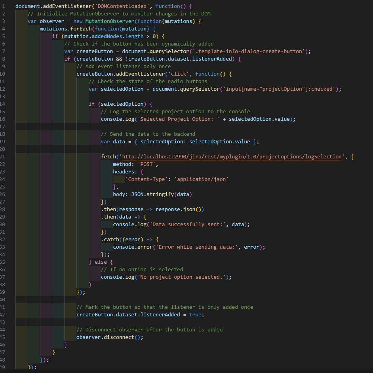The image size is (373, 373).
Task: Click observer.disconnect() on line 45
Action: [109, 337]
